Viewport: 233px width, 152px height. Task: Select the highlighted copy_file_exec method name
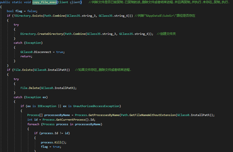pos(44,2)
